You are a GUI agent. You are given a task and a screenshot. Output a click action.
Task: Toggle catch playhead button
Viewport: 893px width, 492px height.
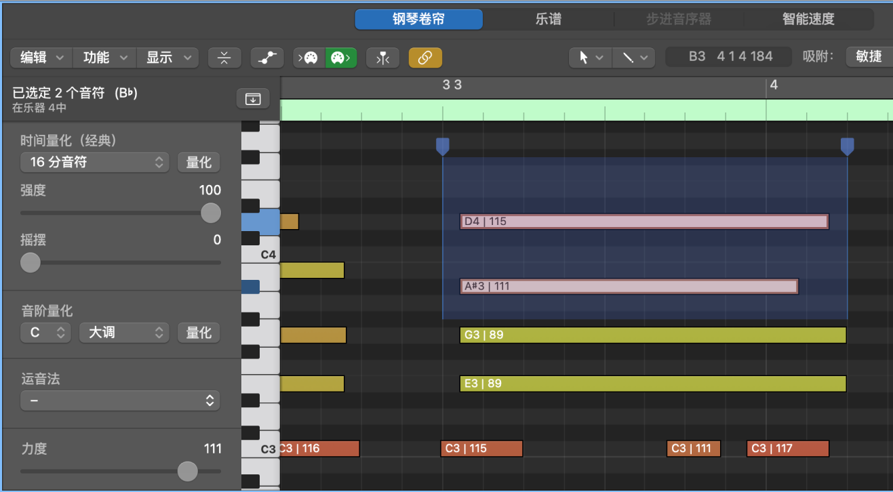382,58
